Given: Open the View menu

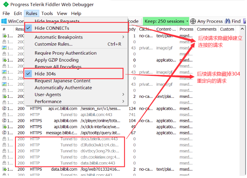Looking at the screenshot, I should click(x=62, y=14).
